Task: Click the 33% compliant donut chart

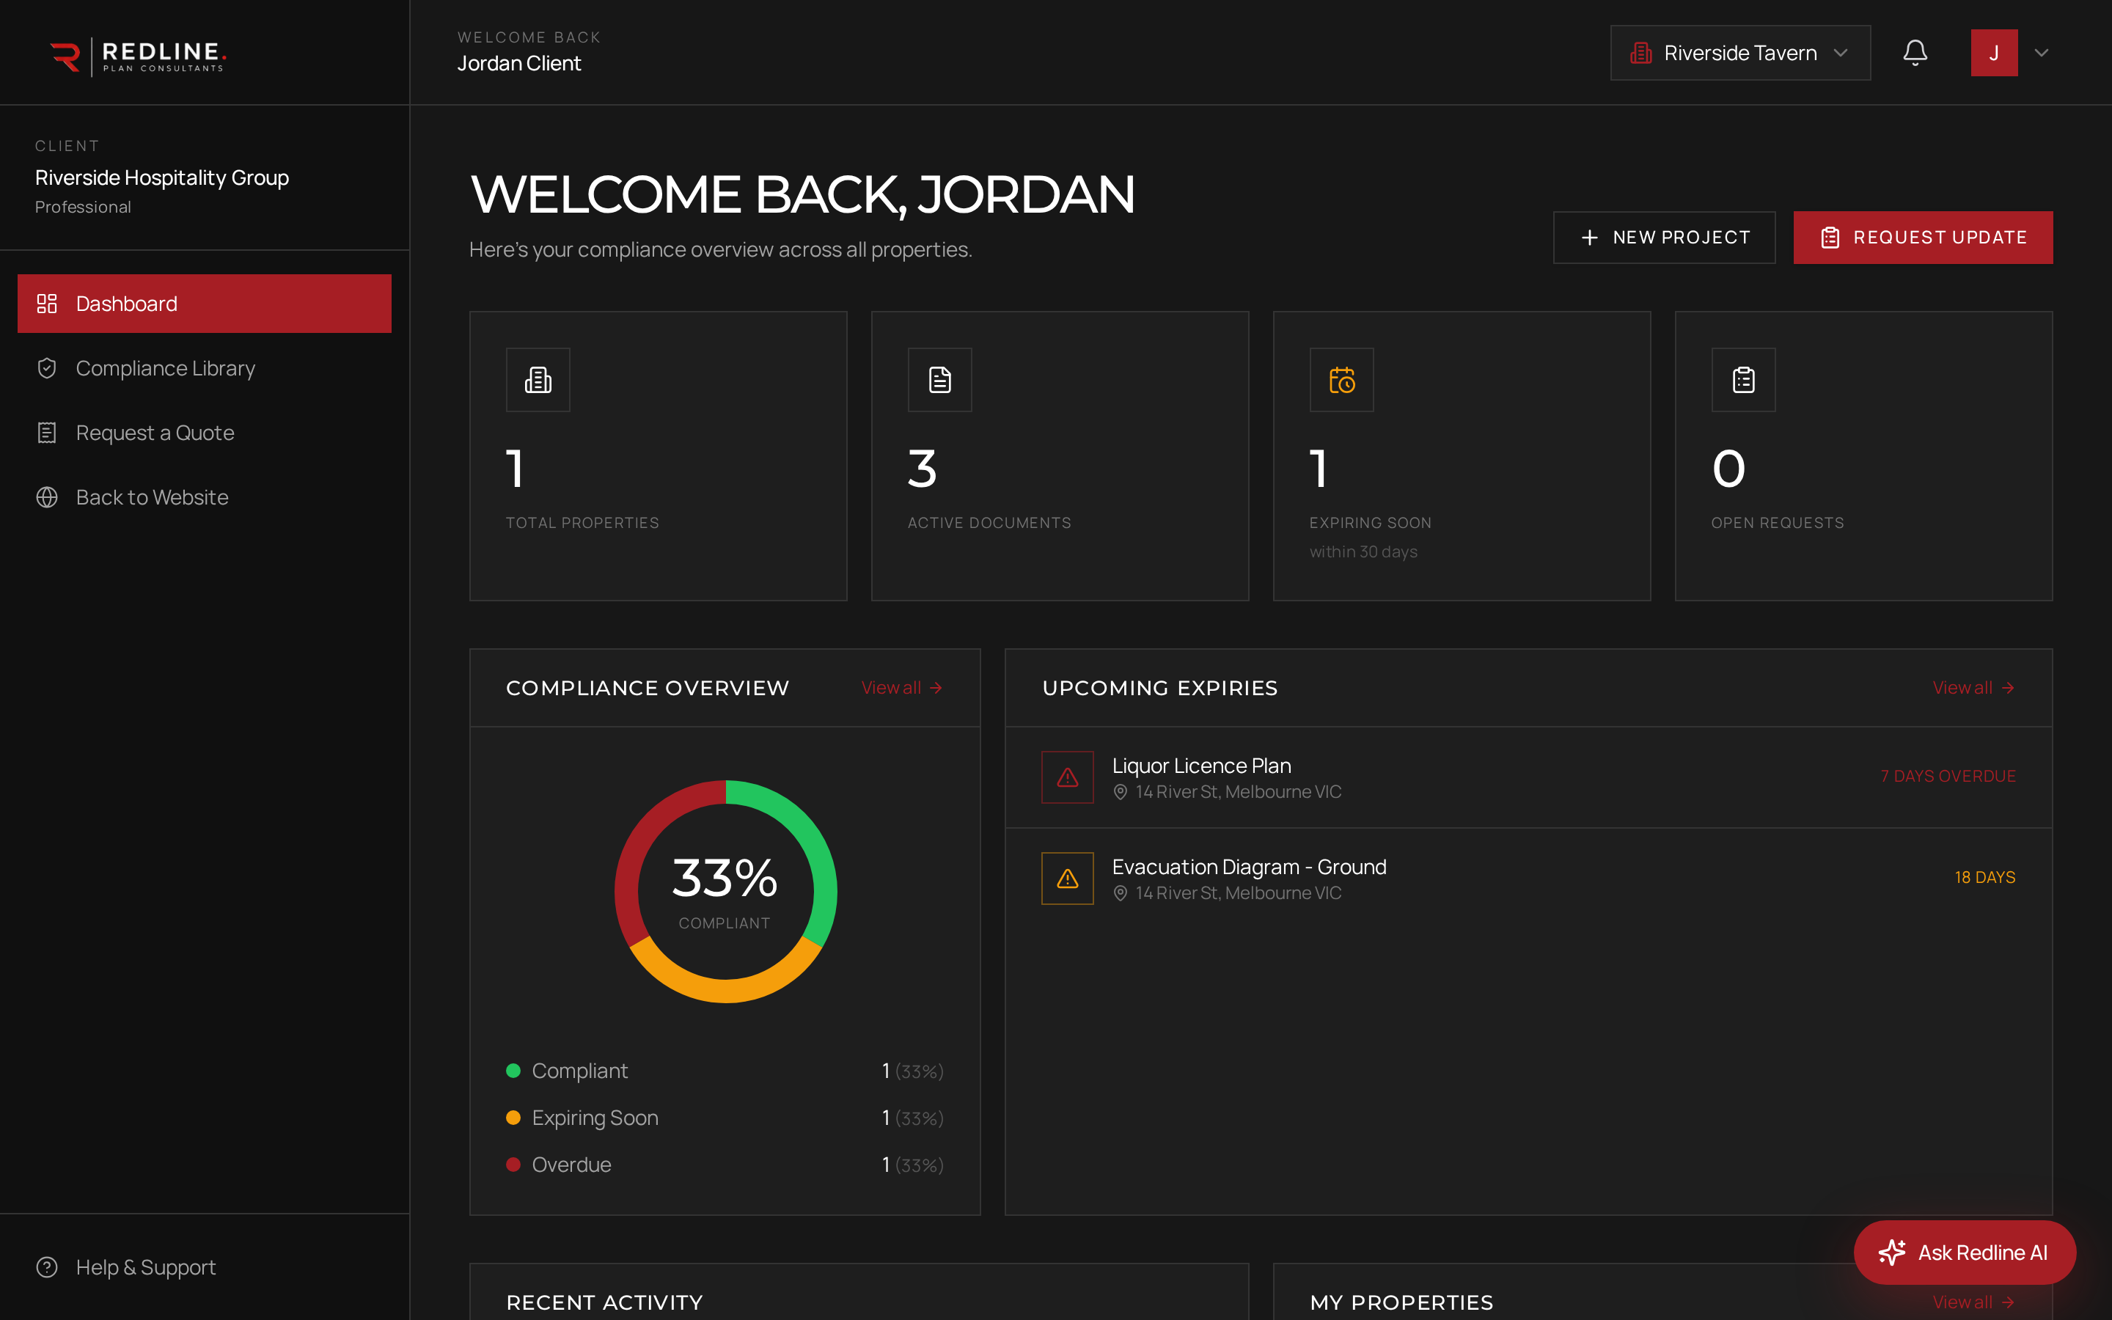Action: coord(725,891)
